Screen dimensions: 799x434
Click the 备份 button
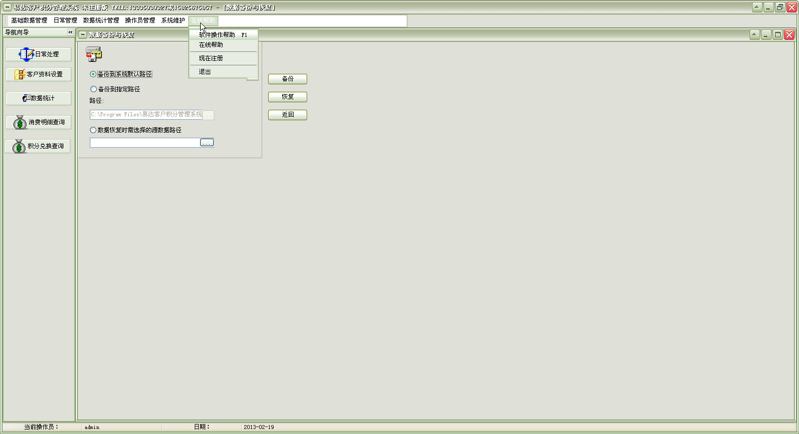click(288, 79)
